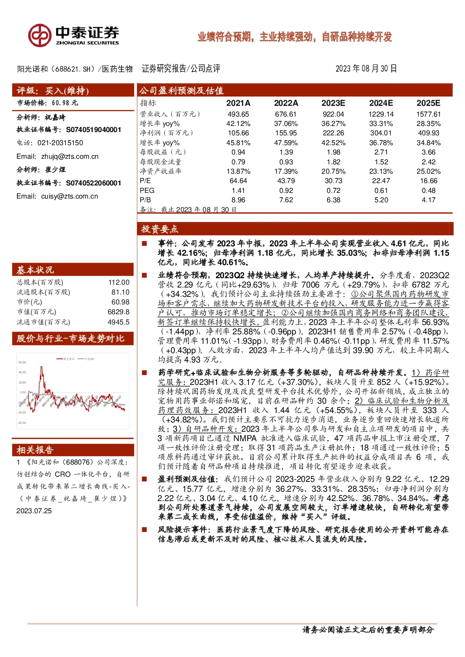Click market cap value 6829.8

(119, 312)
